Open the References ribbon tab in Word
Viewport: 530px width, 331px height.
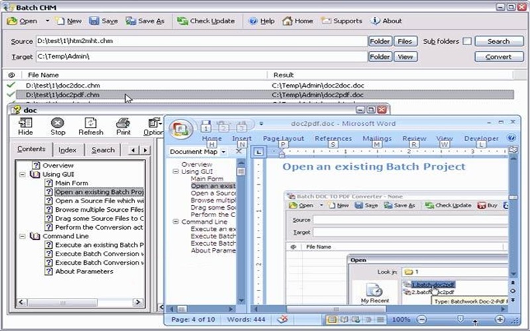tap(333, 138)
